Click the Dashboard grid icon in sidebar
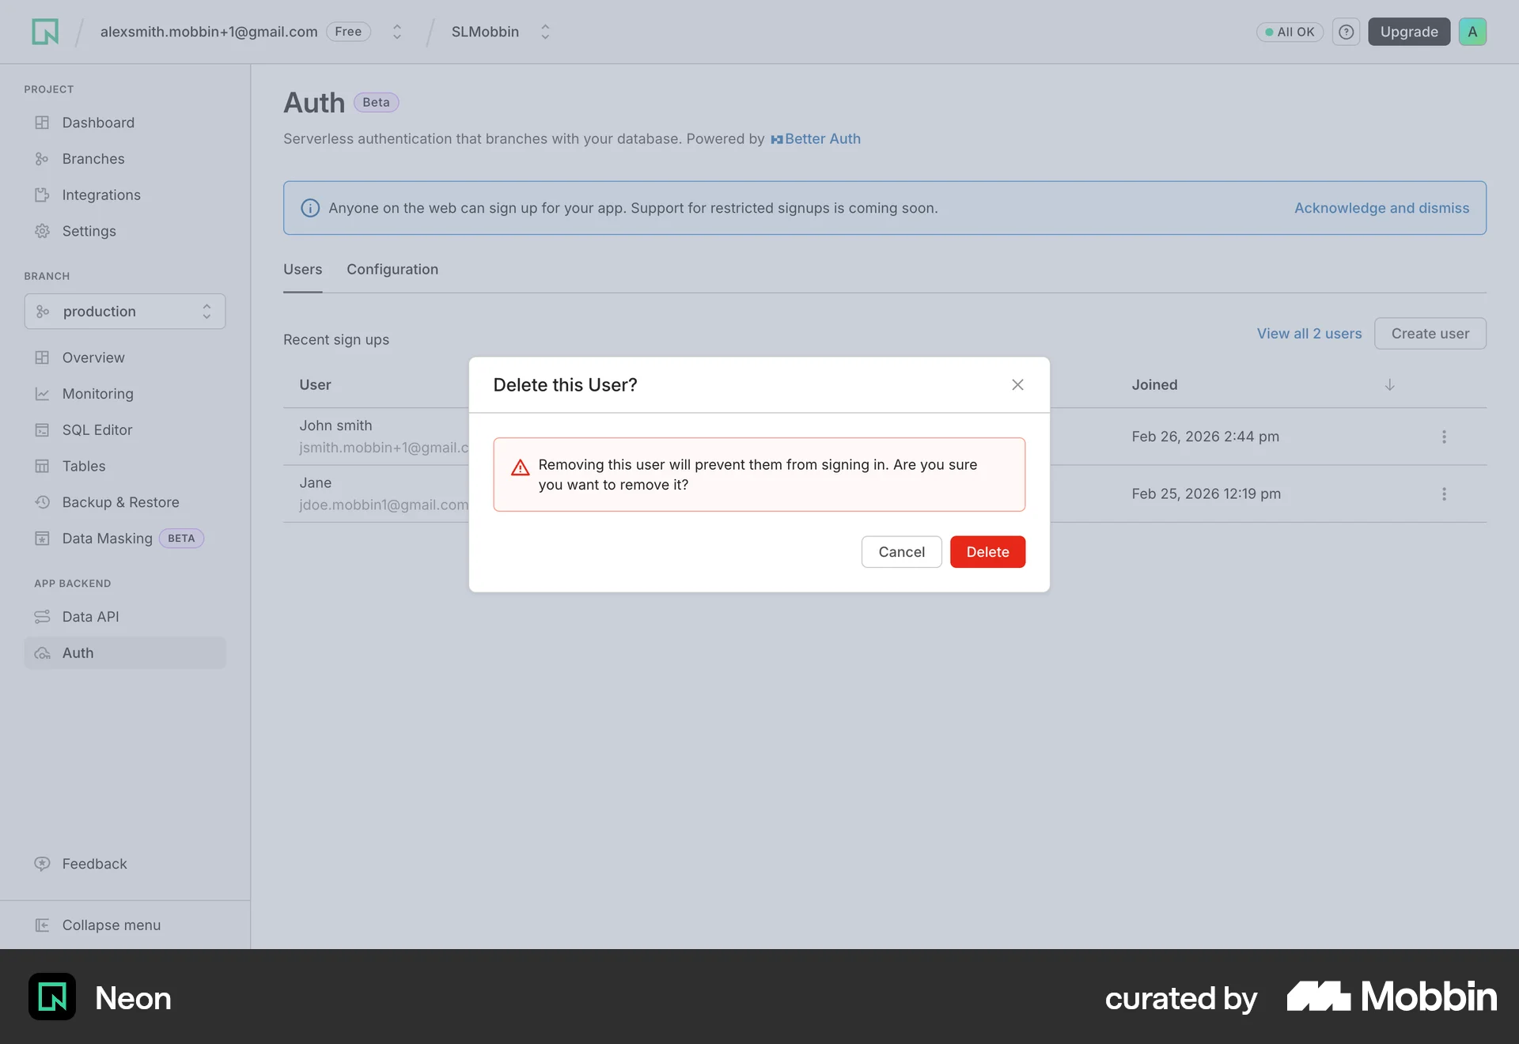The image size is (1519, 1044). 42,123
